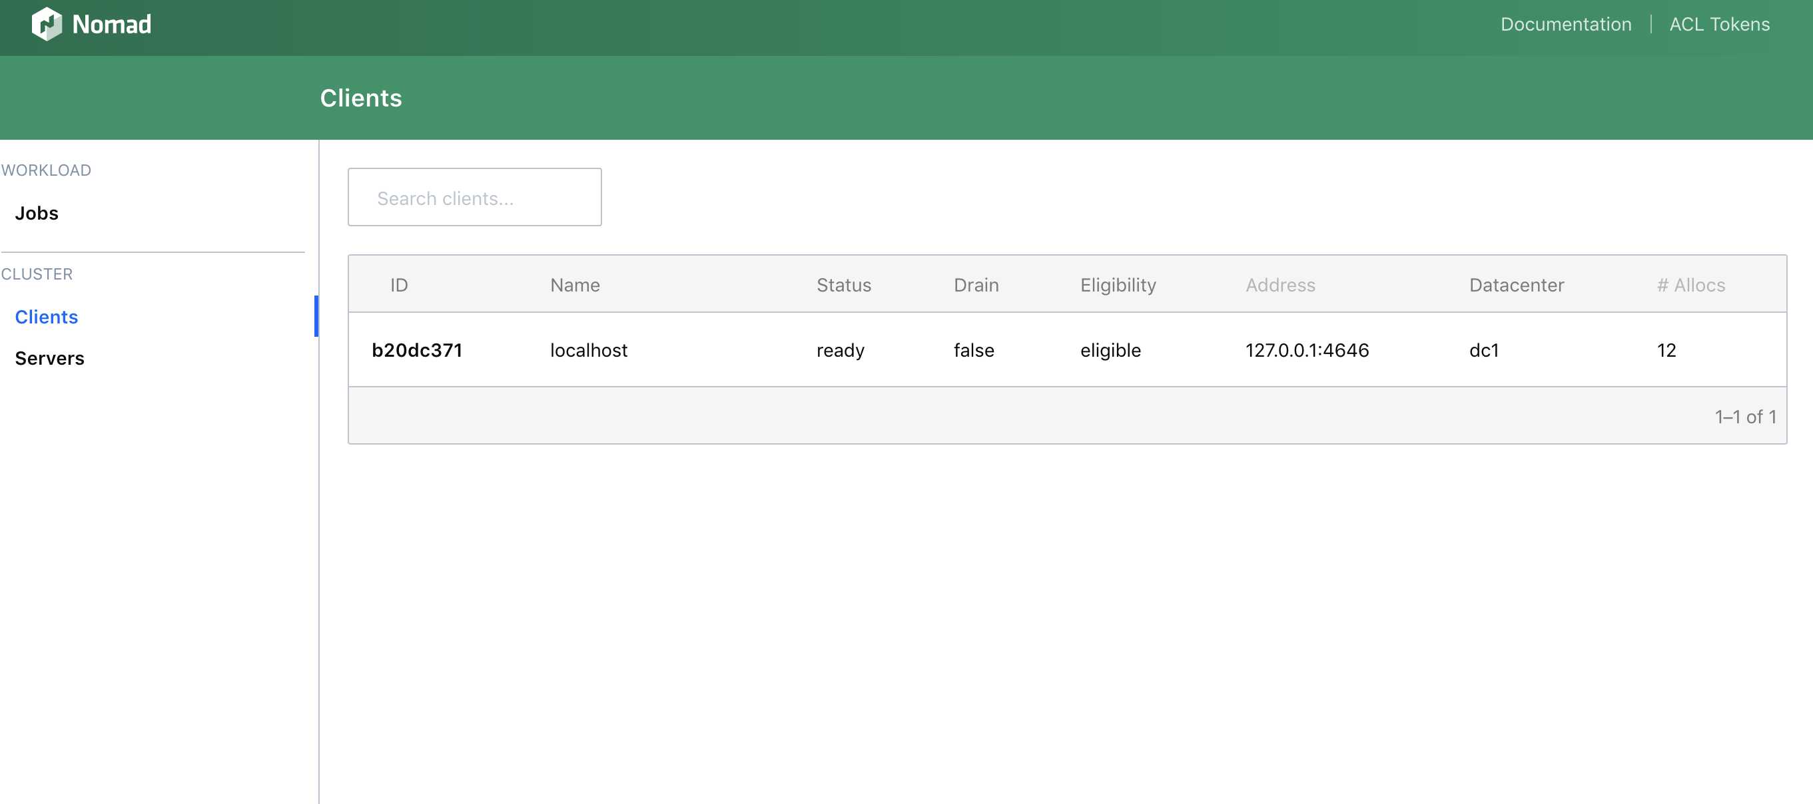Screen dimensions: 1813x804
Task: Sort table by Eligibility column header
Action: [1118, 285]
